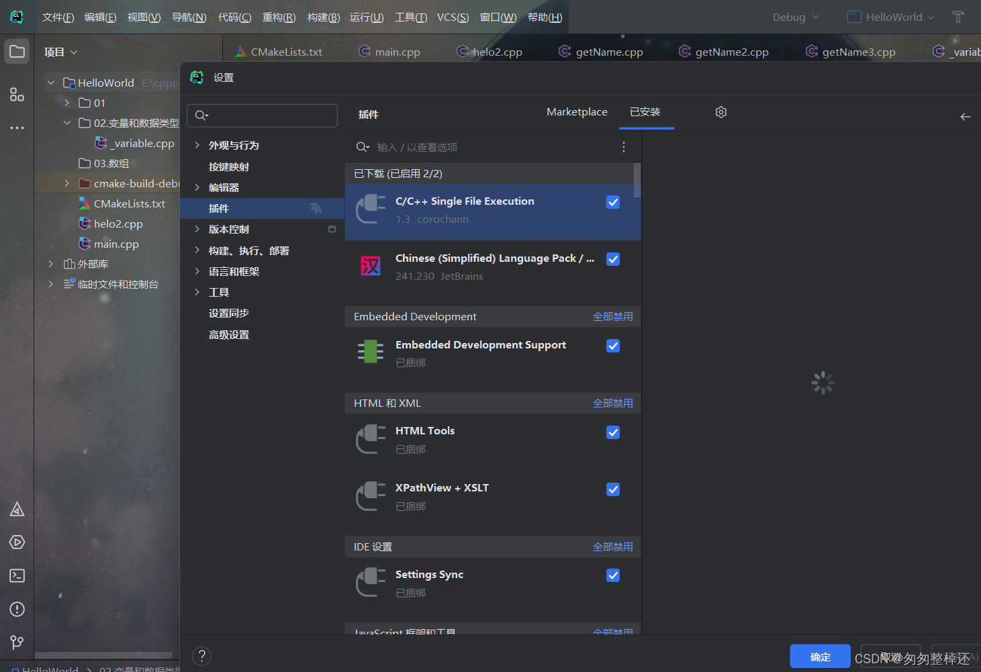Image resolution: width=981 pixels, height=672 pixels.
Task: Expand the cmake-build-debug folder
Action: coord(67,183)
